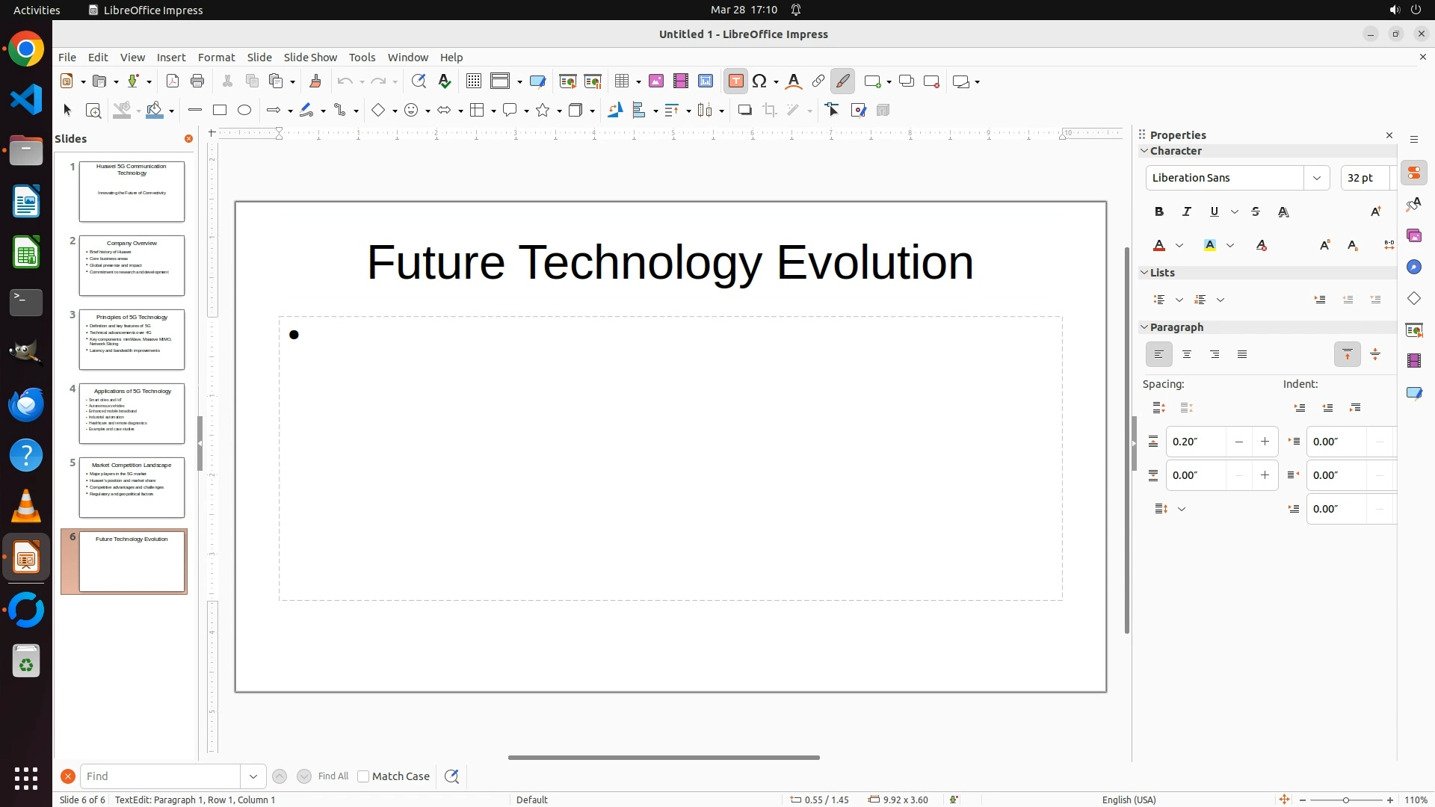Click the Insert Hyperlink icon

tap(818, 81)
